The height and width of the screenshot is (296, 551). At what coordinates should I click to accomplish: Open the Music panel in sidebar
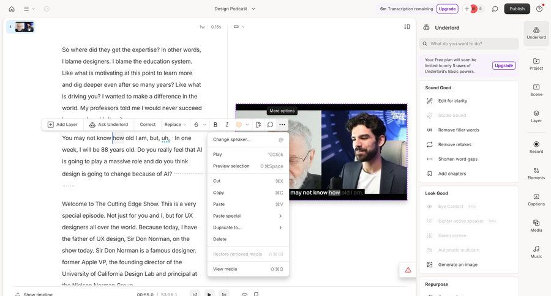(536, 252)
